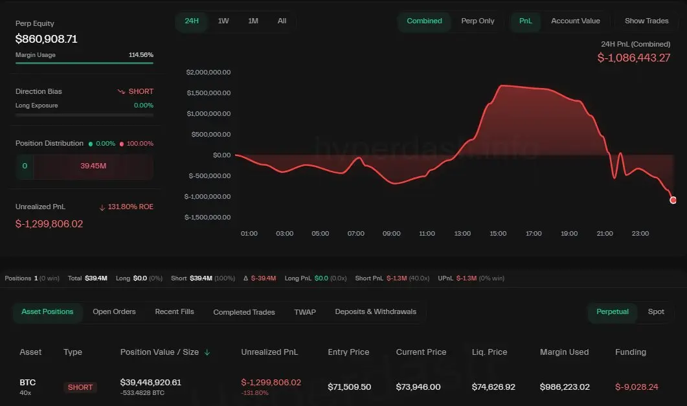This screenshot has height=406, width=687.
Task: Select the PnL chart mode
Action: tap(525, 21)
